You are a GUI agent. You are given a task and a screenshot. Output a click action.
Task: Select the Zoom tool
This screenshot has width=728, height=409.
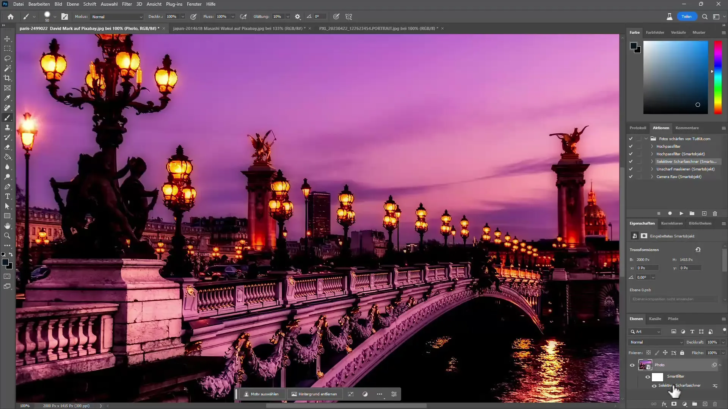click(8, 236)
